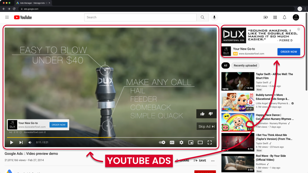Toggle theater mode in the player
This screenshot has width=308, height=173.
200,142
